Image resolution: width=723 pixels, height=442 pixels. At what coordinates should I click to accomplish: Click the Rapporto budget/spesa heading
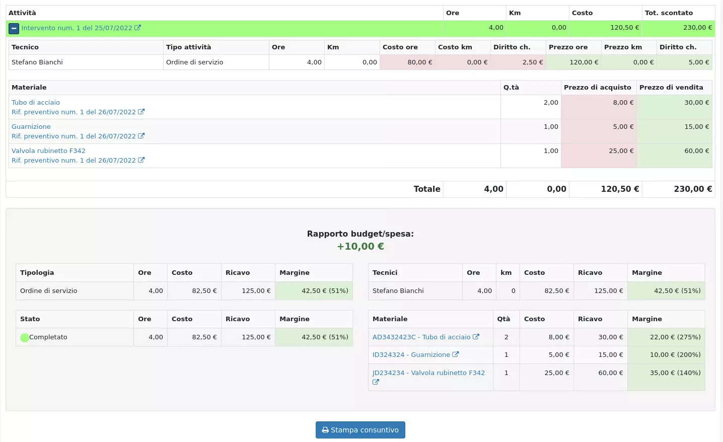(x=360, y=234)
